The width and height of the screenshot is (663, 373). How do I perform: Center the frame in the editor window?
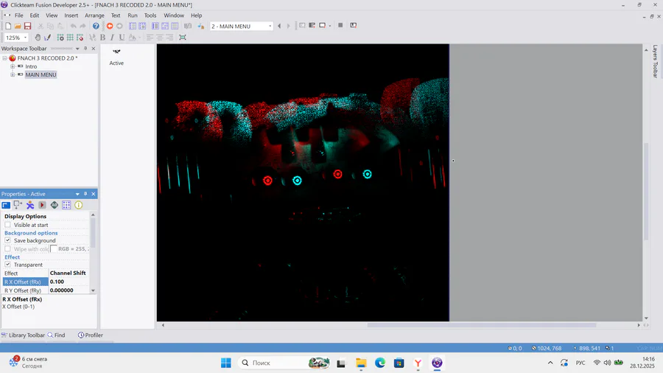[x=183, y=38]
